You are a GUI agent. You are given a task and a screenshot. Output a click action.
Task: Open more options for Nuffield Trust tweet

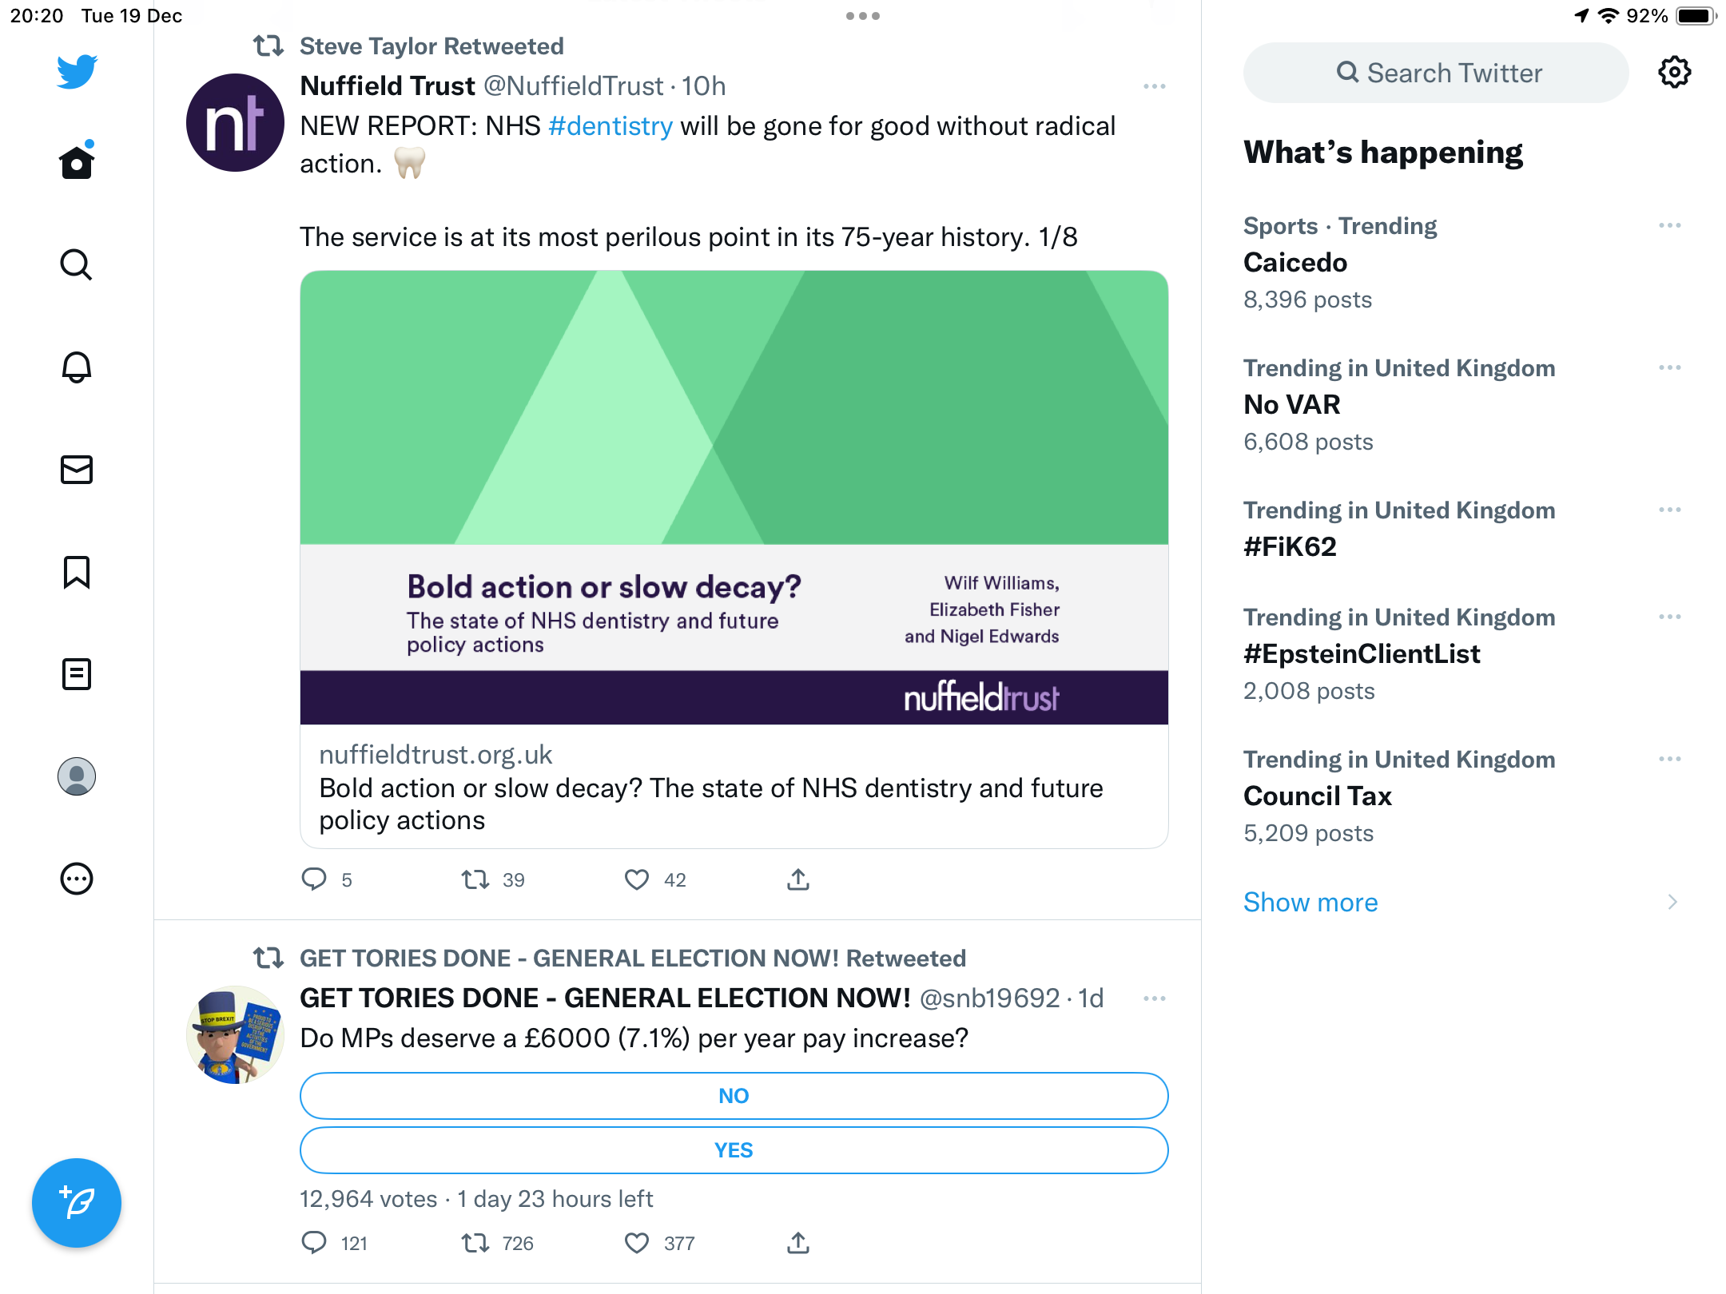[x=1155, y=86]
